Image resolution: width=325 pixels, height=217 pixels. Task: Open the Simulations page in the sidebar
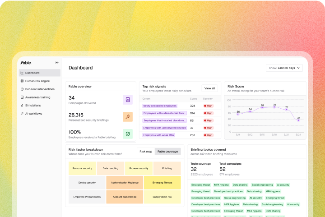[x=32, y=105]
